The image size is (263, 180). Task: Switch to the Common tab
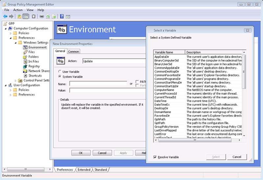pyautogui.click(x=73, y=51)
